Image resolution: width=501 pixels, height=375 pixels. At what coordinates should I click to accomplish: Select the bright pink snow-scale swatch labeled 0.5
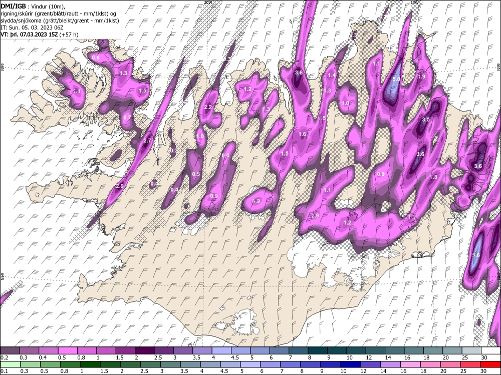68,350
